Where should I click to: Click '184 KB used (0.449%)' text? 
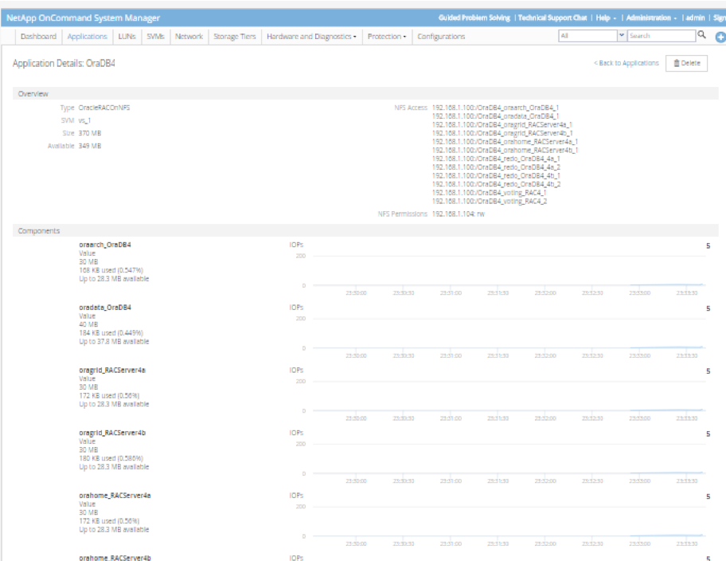point(111,332)
